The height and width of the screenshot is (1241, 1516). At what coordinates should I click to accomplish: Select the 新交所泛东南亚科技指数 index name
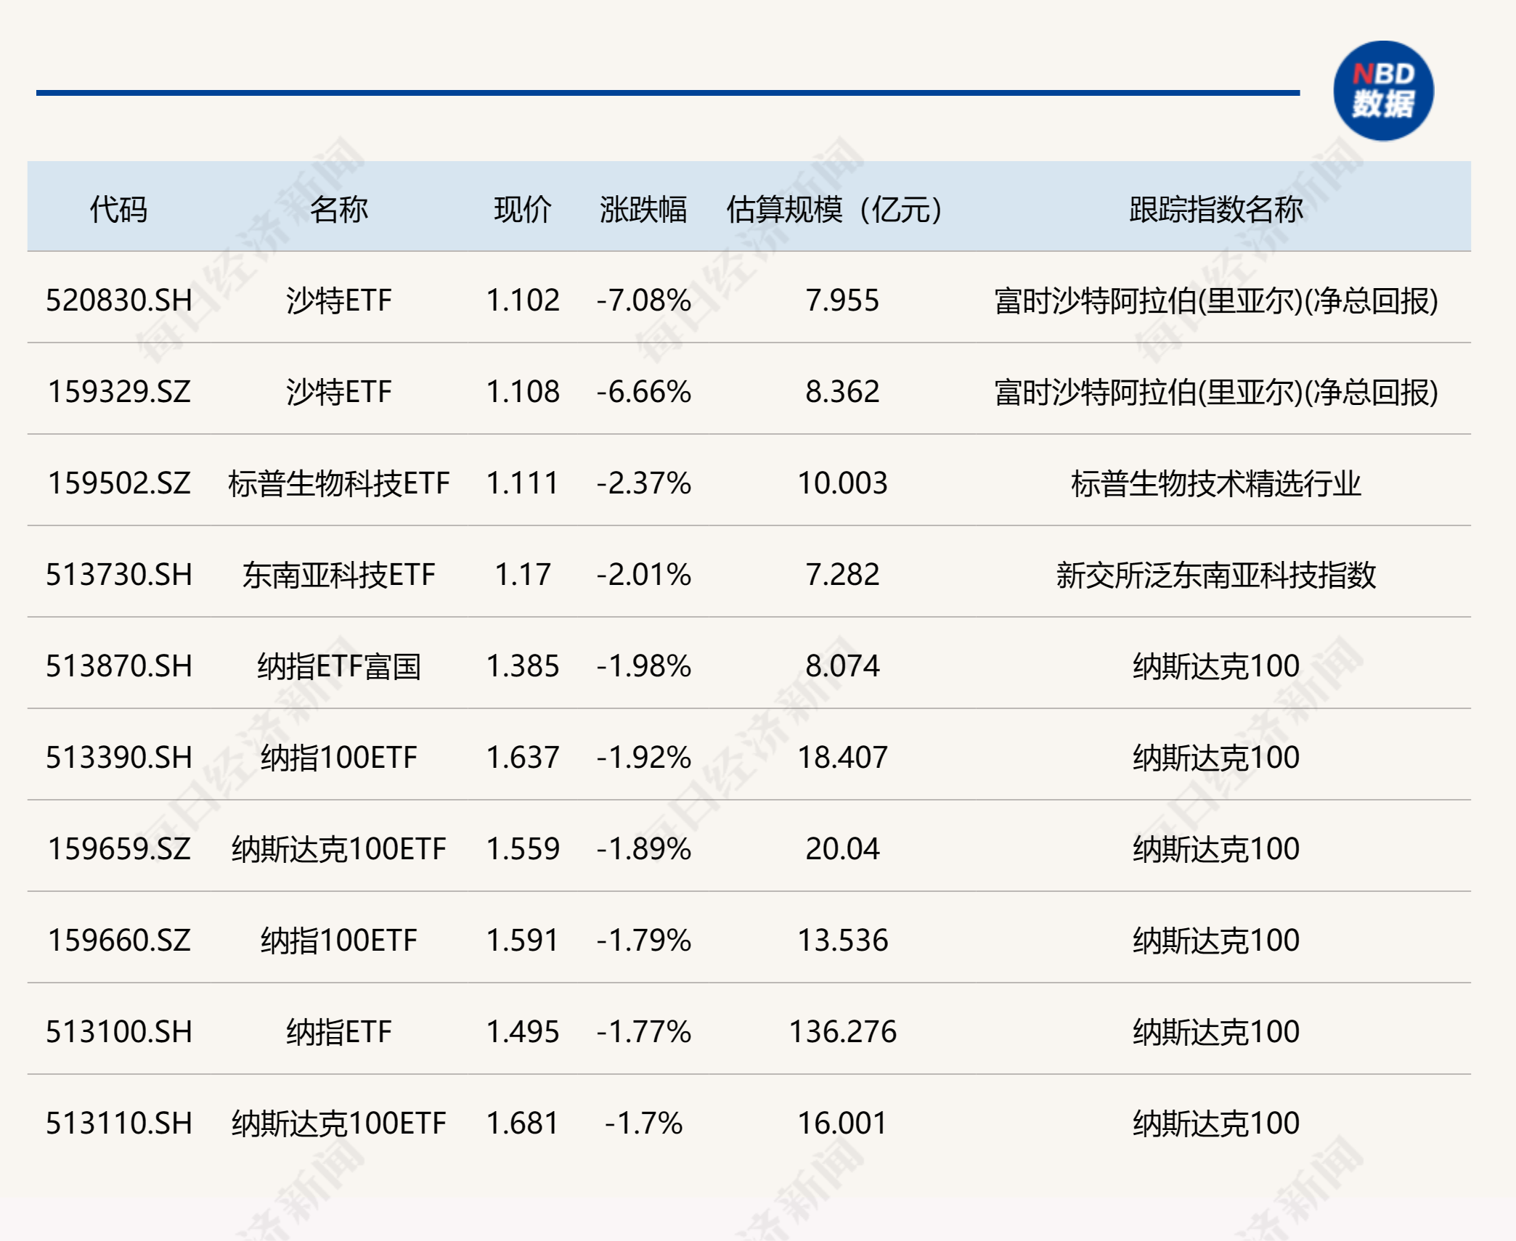tap(1216, 575)
